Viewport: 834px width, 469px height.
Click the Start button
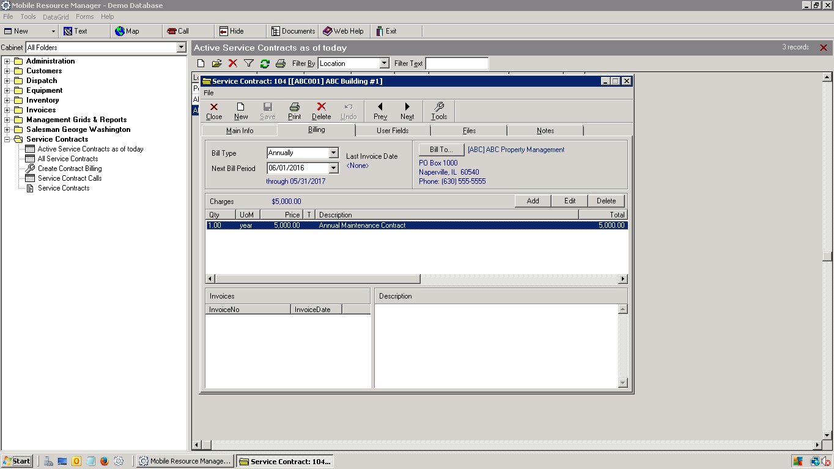click(x=17, y=461)
